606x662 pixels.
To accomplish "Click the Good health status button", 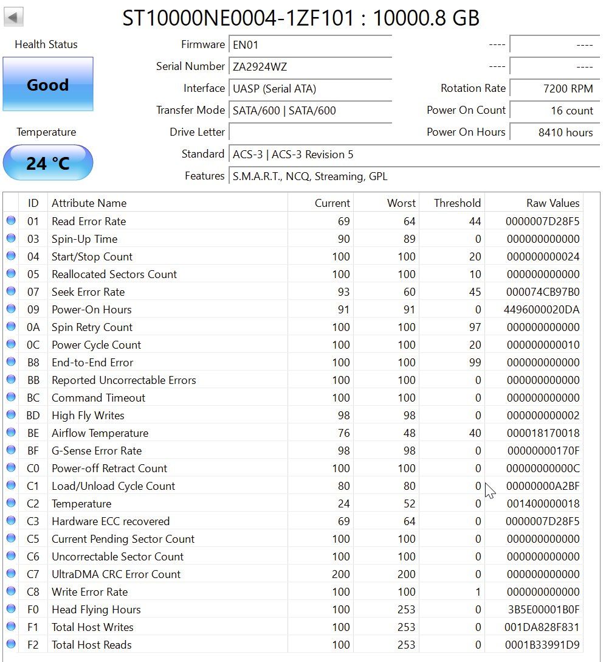I will coord(48,85).
